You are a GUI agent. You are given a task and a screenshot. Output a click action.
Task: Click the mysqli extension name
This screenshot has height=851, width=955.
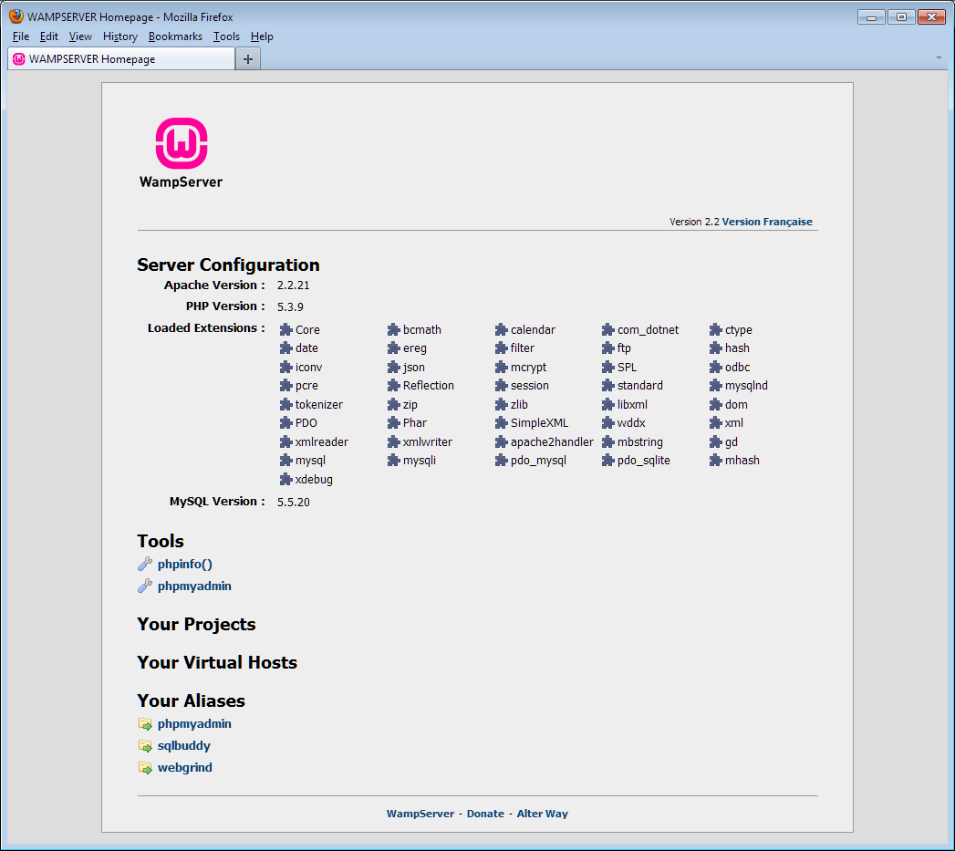(x=420, y=461)
